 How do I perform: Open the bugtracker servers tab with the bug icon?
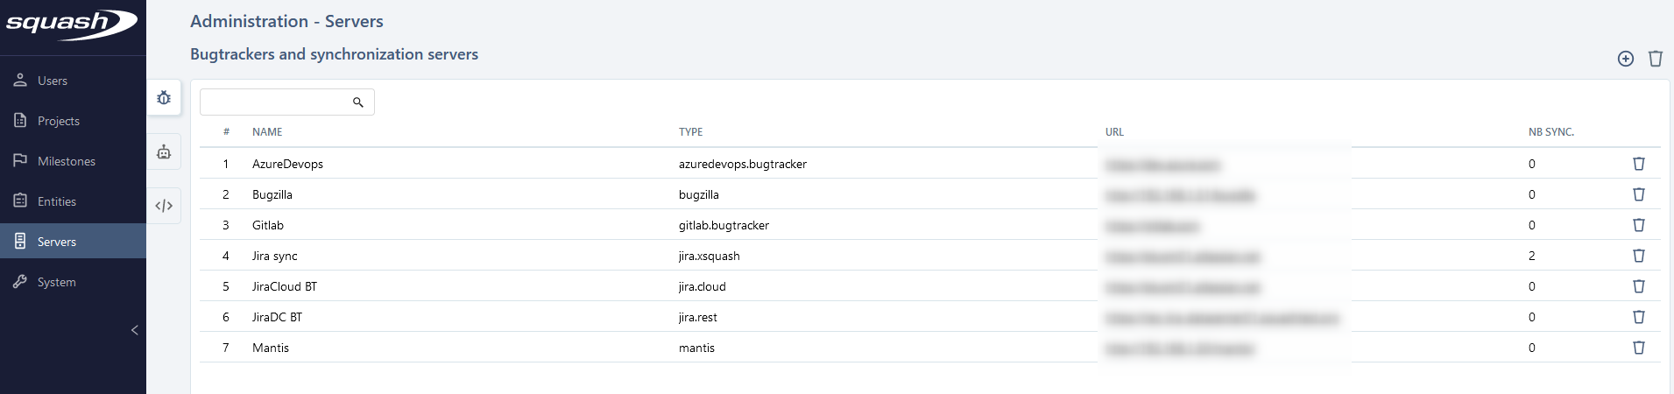[164, 98]
